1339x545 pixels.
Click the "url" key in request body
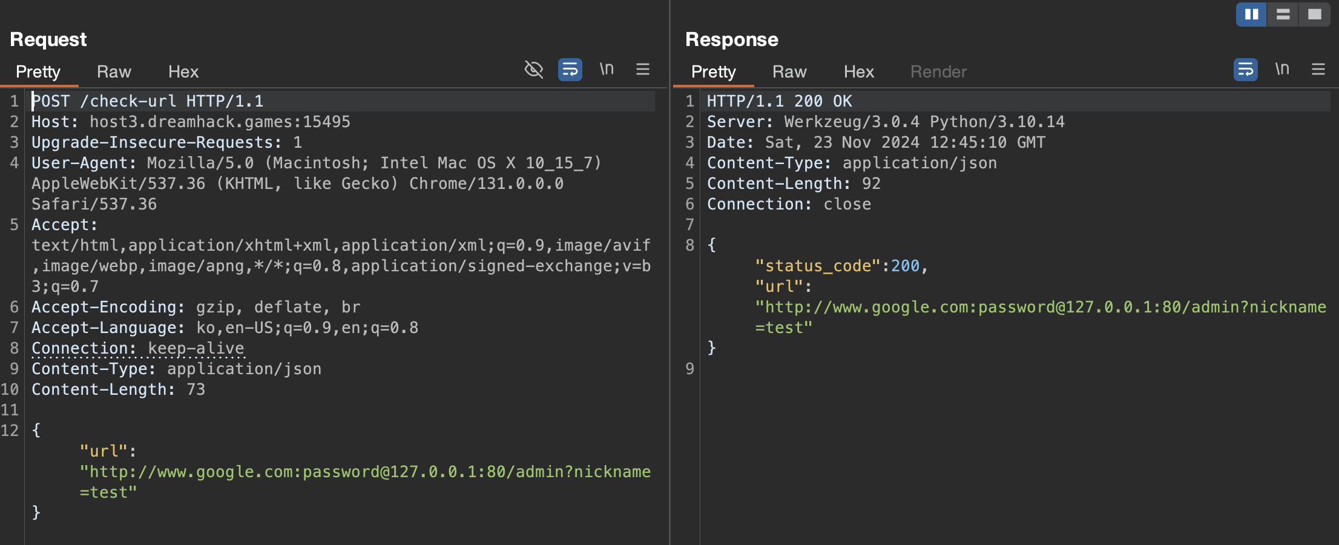click(x=104, y=451)
